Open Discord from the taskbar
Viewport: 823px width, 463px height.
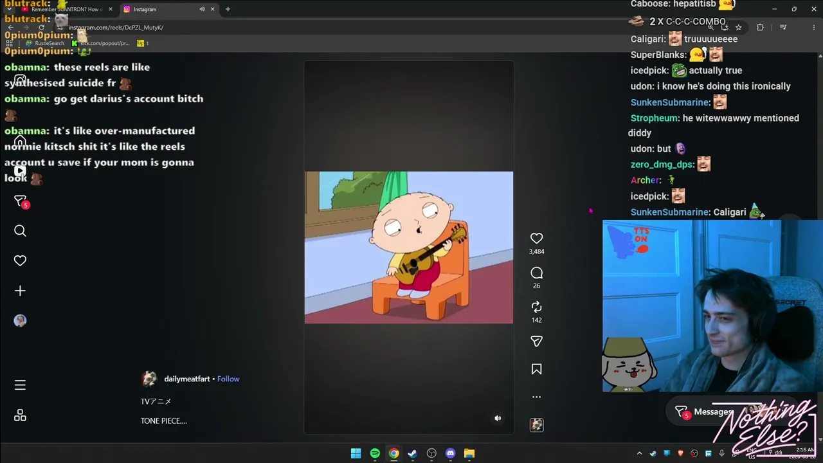point(450,453)
